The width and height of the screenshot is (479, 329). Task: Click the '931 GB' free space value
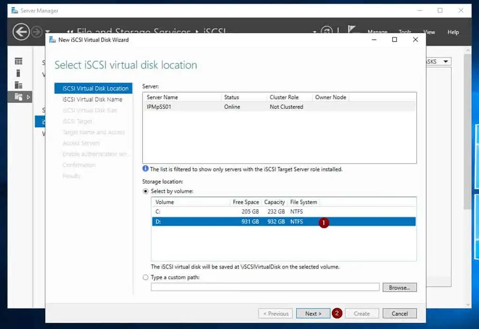(250, 222)
